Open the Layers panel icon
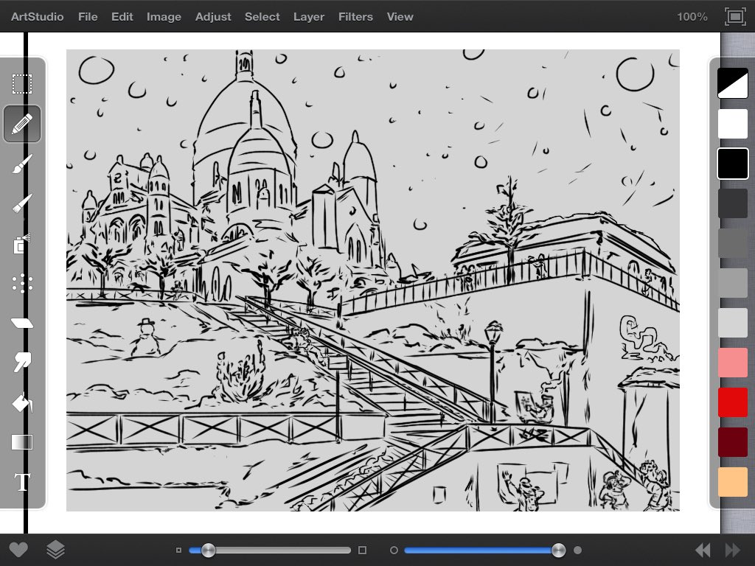 pos(55,550)
